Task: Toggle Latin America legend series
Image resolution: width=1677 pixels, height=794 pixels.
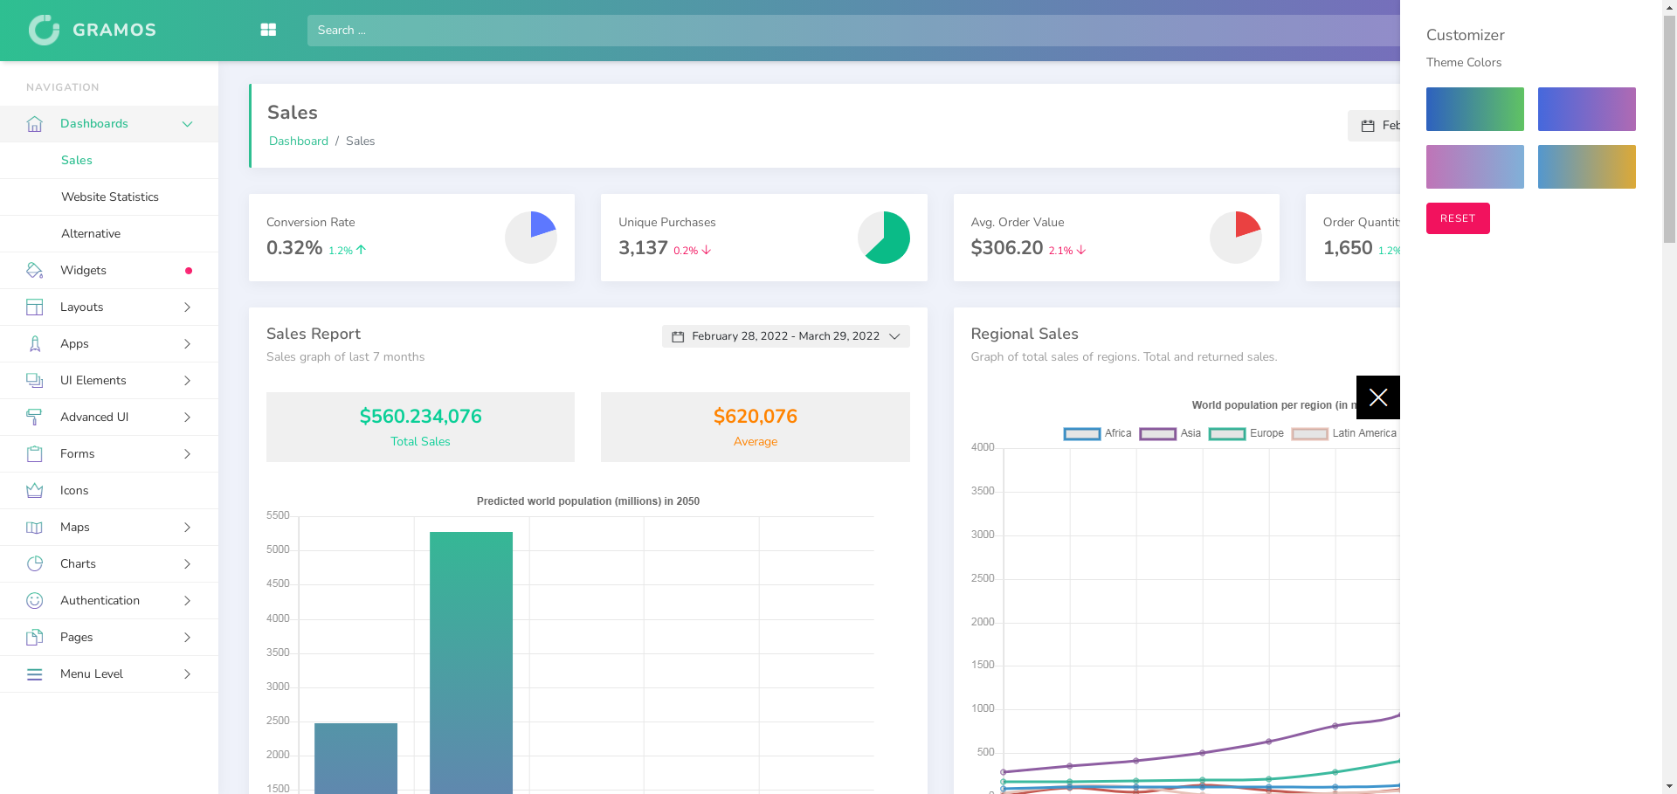Action: pyautogui.click(x=1344, y=433)
